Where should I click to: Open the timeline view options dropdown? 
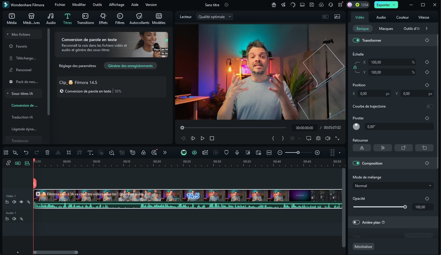339,153
